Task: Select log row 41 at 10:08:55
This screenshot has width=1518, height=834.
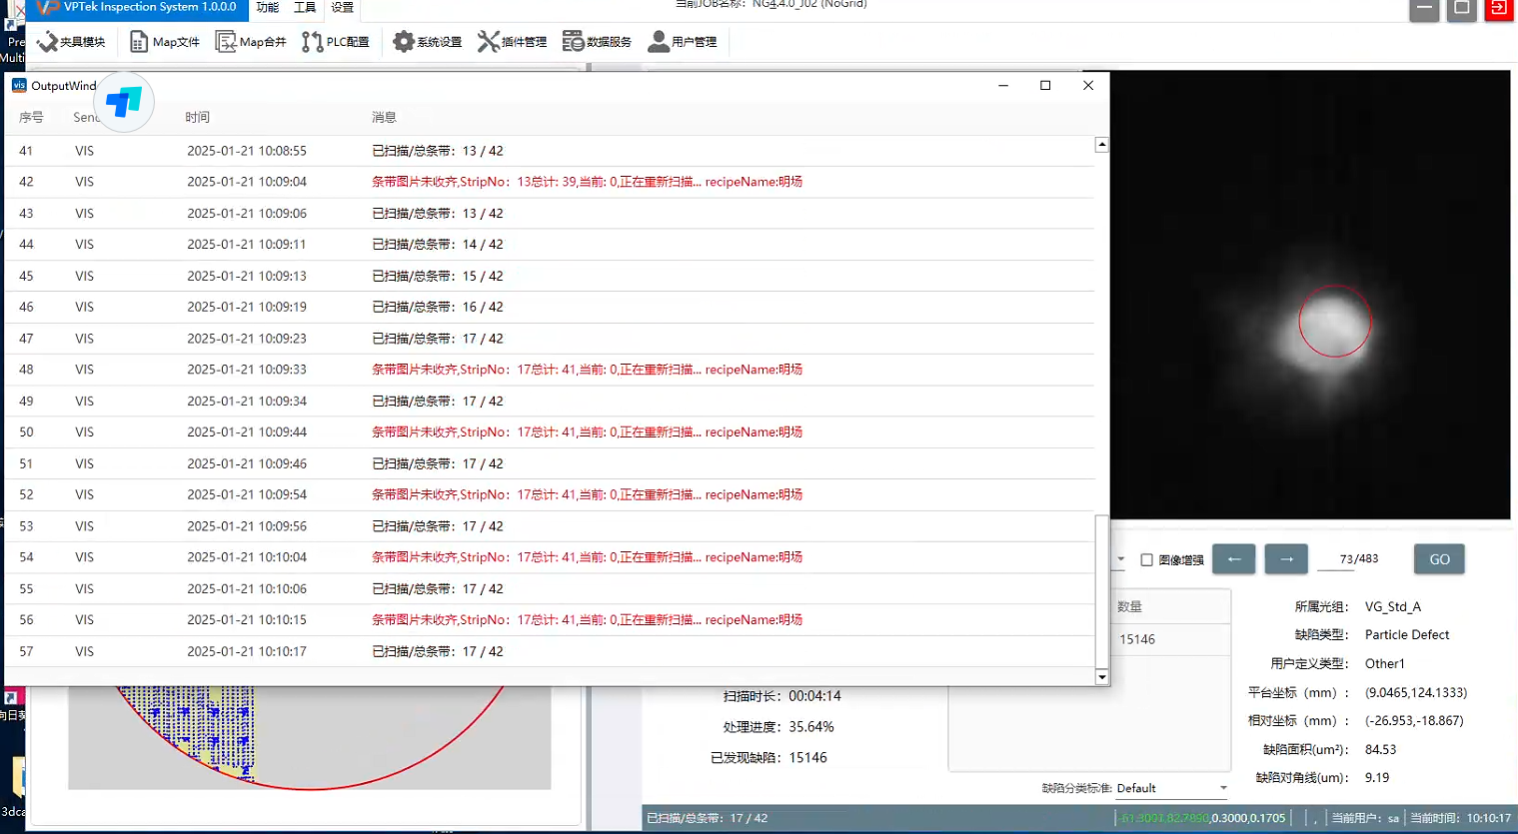Action: 550,151
